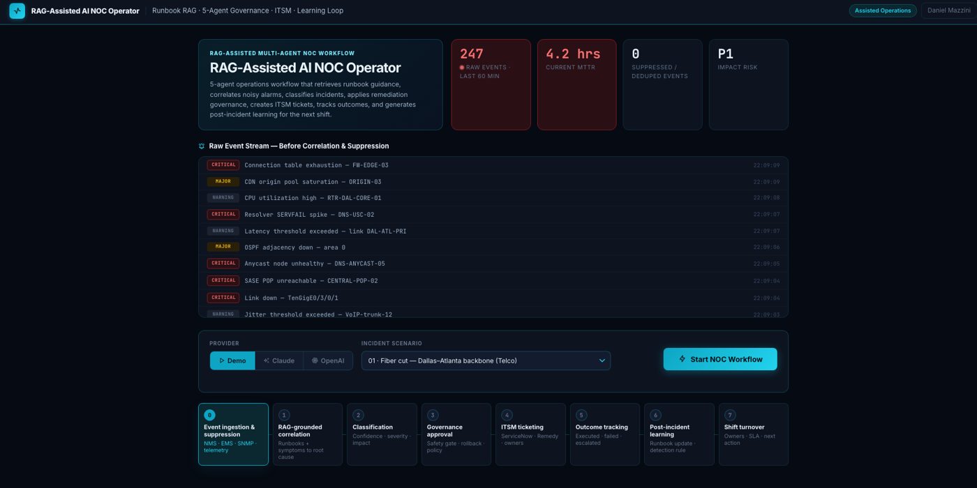Click Anycast node unhealthy — DNS-ANYCAST-05 text
The width and height of the screenshot is (977, 488).
click(315, 264)
